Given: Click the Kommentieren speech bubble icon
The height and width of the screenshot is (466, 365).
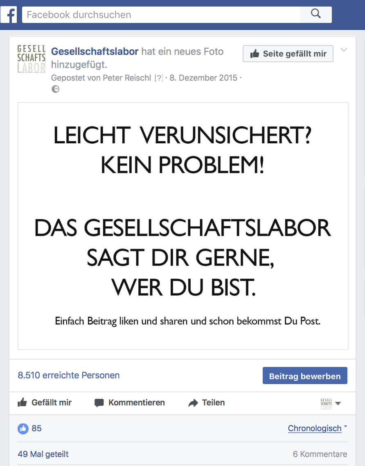Looking at the screenshot, I should click(99, 403).
